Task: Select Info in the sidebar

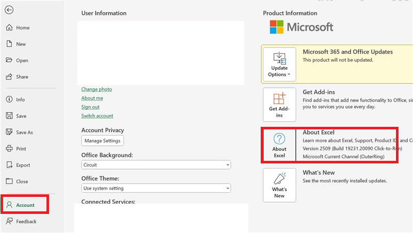Action: (15, 99)
